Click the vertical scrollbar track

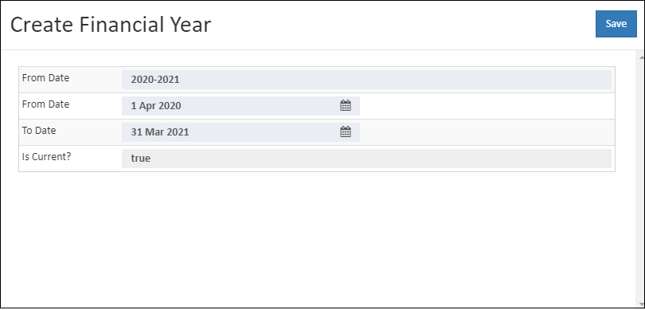pyautogui.click(x=641, y=181)
